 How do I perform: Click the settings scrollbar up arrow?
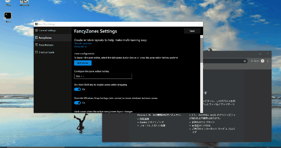point(202,36)
